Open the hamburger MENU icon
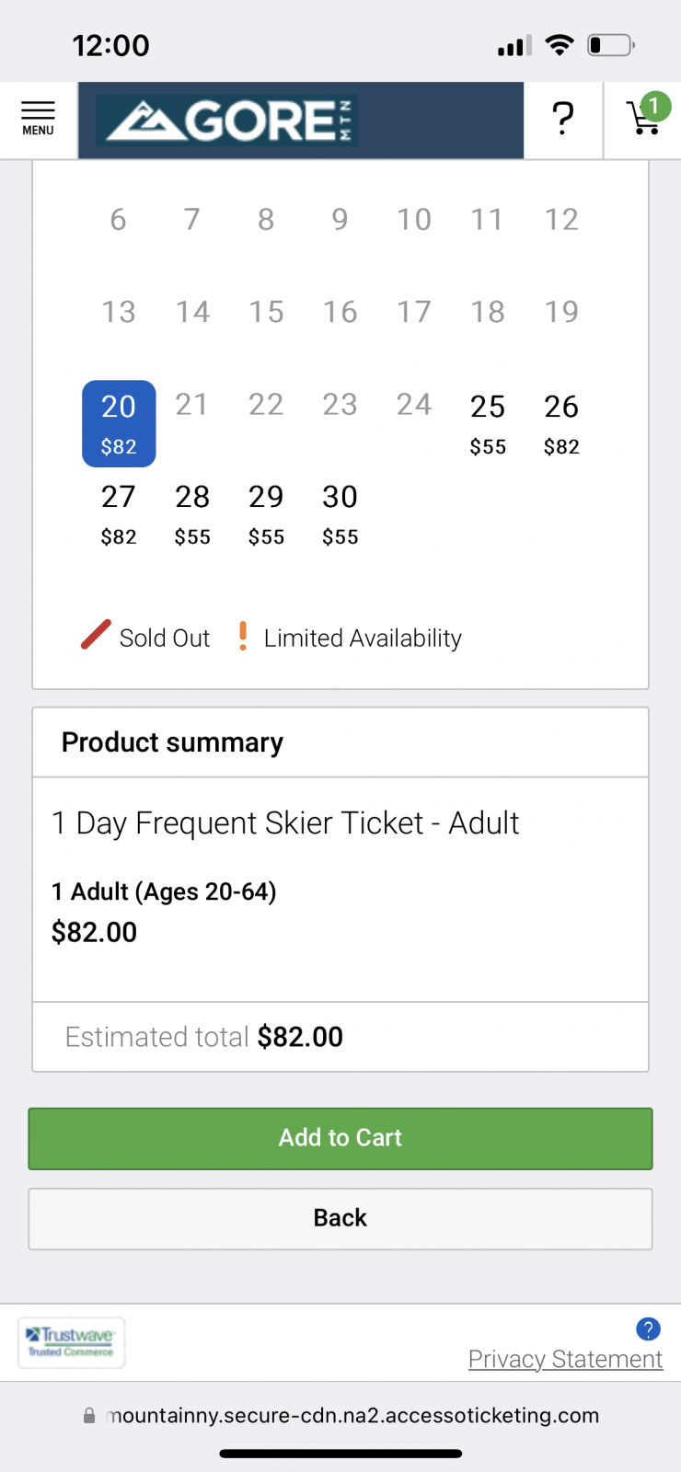This screenshot has width=681, height=1472. click(38, 120)
